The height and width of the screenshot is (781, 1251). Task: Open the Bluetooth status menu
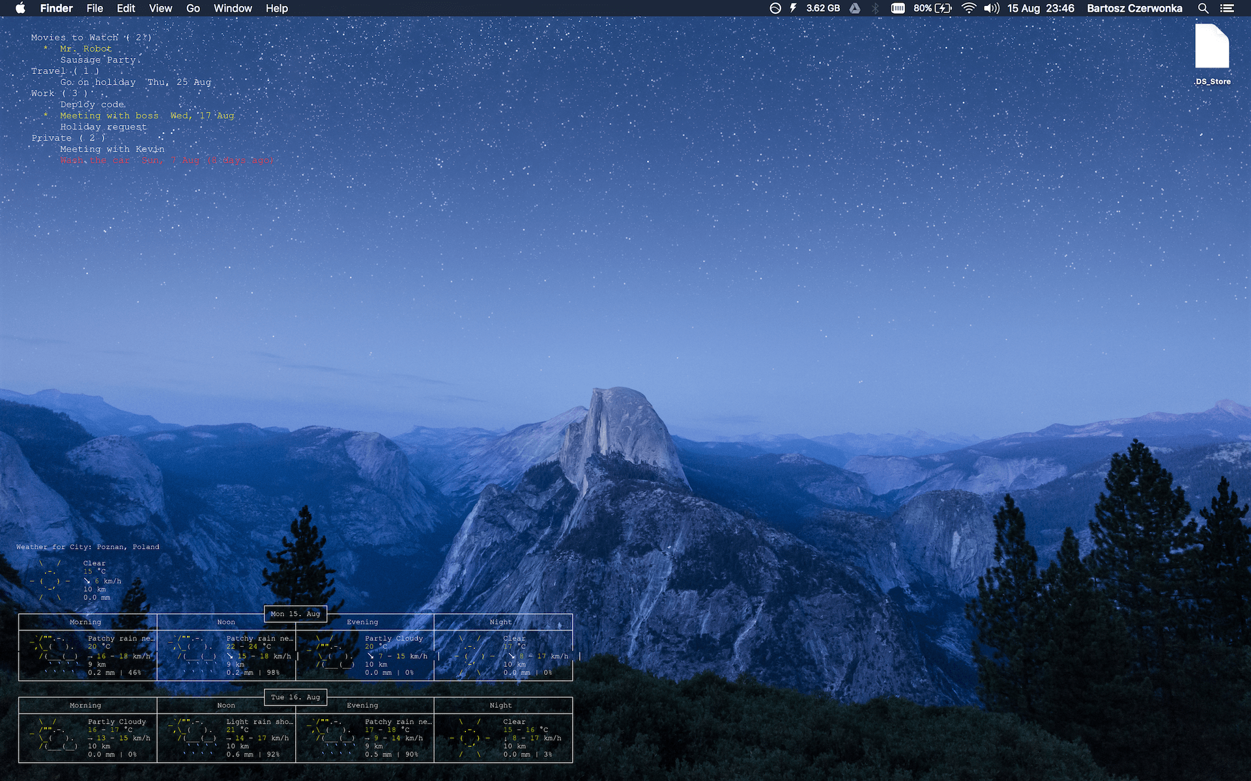tap(875, 8)
